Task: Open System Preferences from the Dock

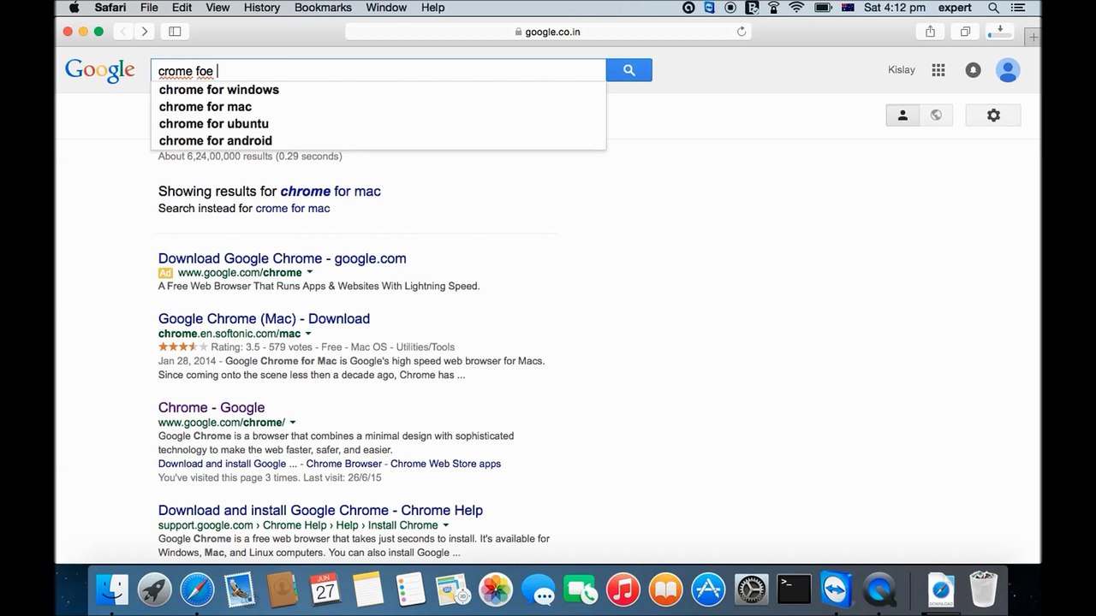Action: [x=751, y=589]
